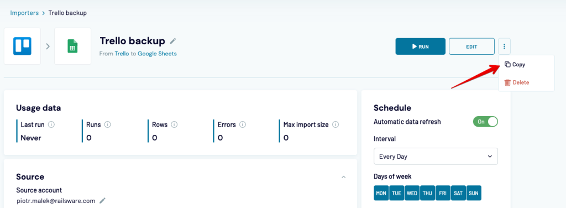Screen dimensions: 566x208
Task: Turn off Automatic data refresh switch
Action: pyautogui.click(x=485, y=122)
